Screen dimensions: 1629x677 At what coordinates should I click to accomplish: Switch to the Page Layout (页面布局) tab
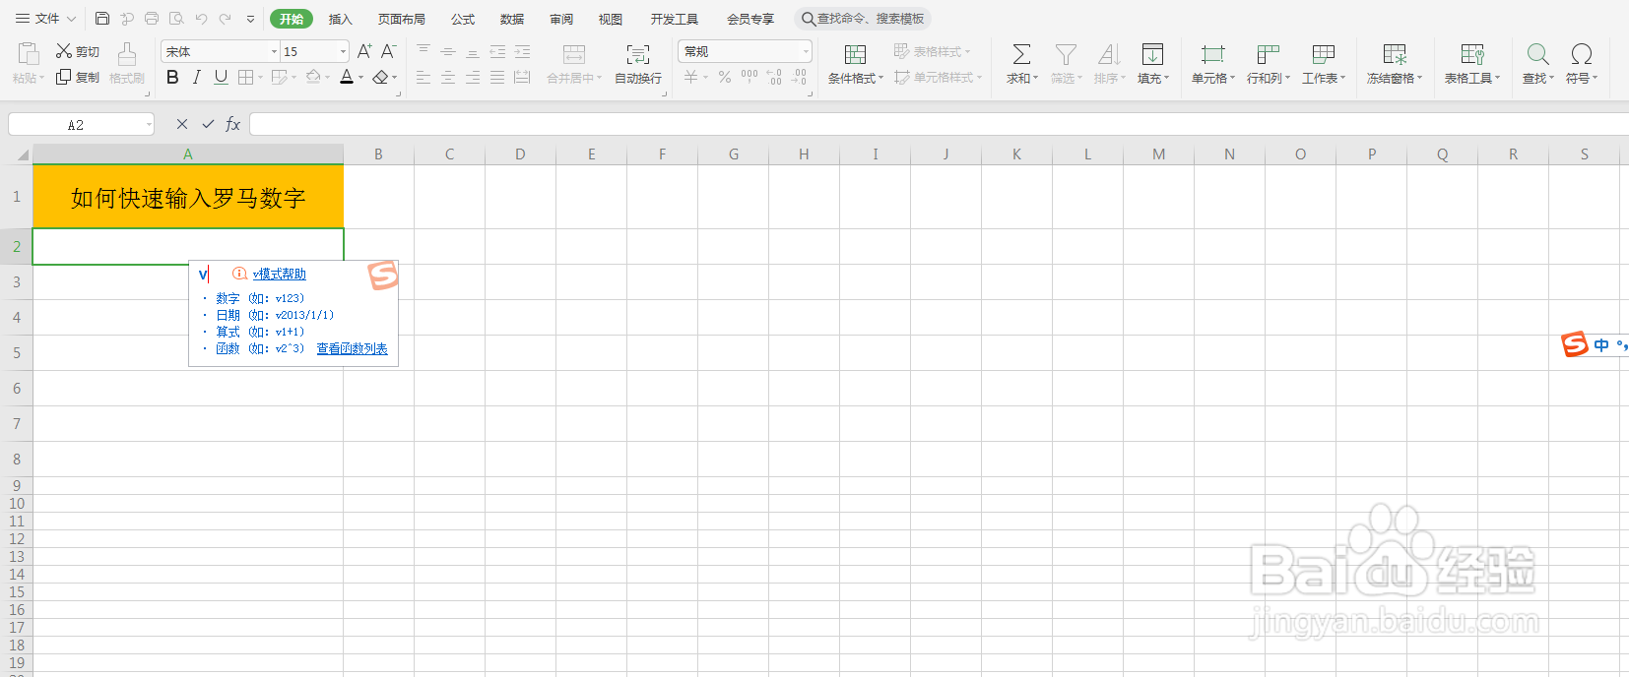click(402, 19)
